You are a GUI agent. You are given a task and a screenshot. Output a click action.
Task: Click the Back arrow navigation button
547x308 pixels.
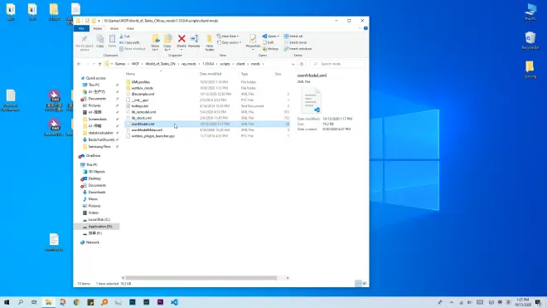(79, 64)
